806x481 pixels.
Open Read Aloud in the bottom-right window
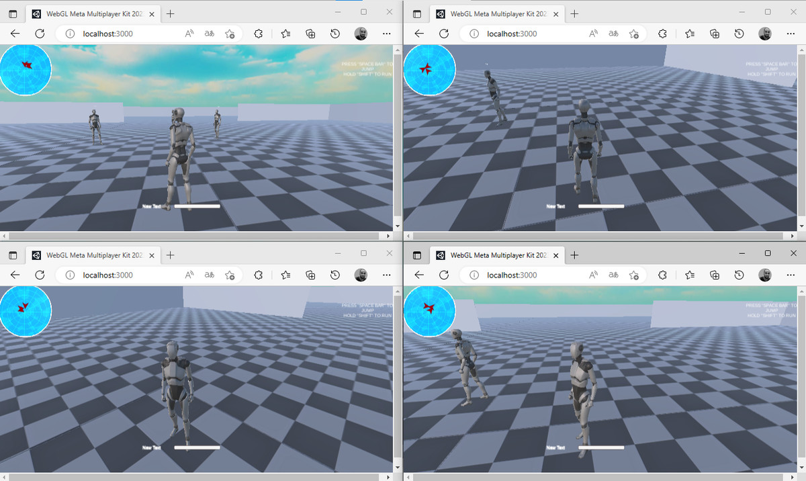(x=594, y=275)
